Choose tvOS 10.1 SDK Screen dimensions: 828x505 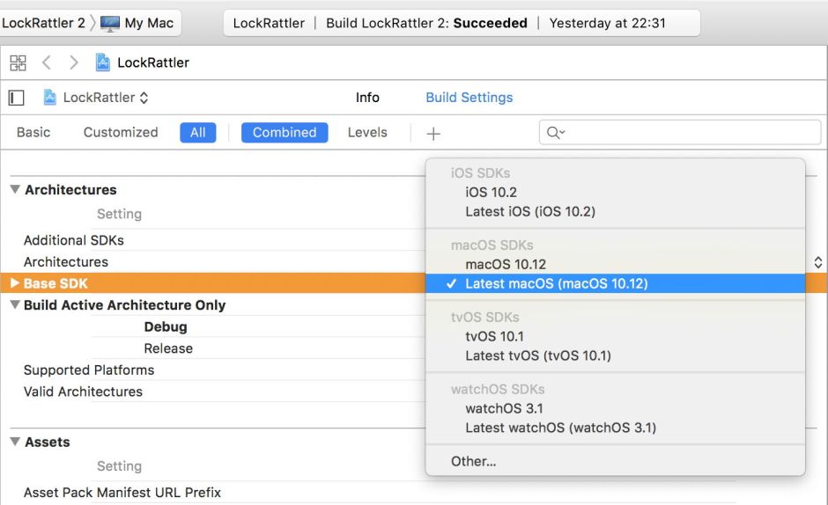615,336
